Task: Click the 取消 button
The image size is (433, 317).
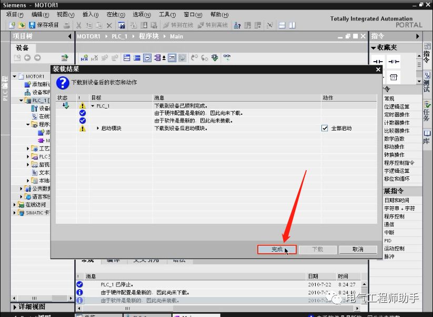Action: [x=358, y=249]
